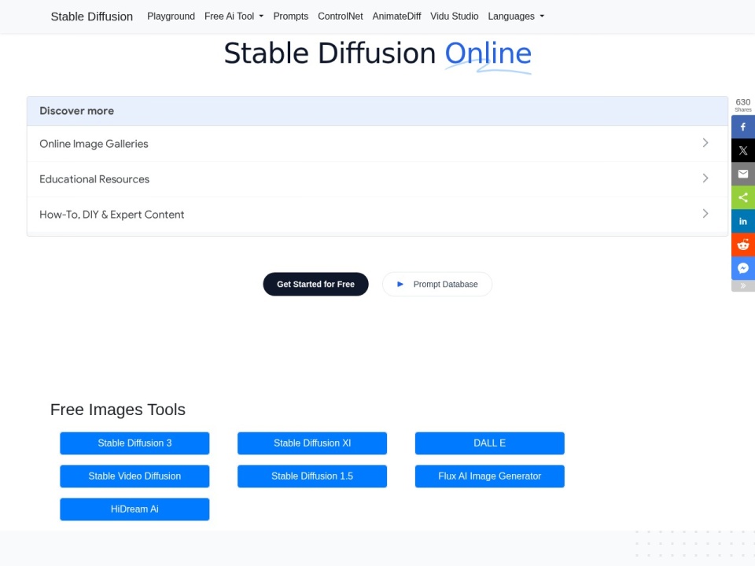Click Get Started for Free button
The width and height of the screenshot is (755, 566).
[315, 284]
